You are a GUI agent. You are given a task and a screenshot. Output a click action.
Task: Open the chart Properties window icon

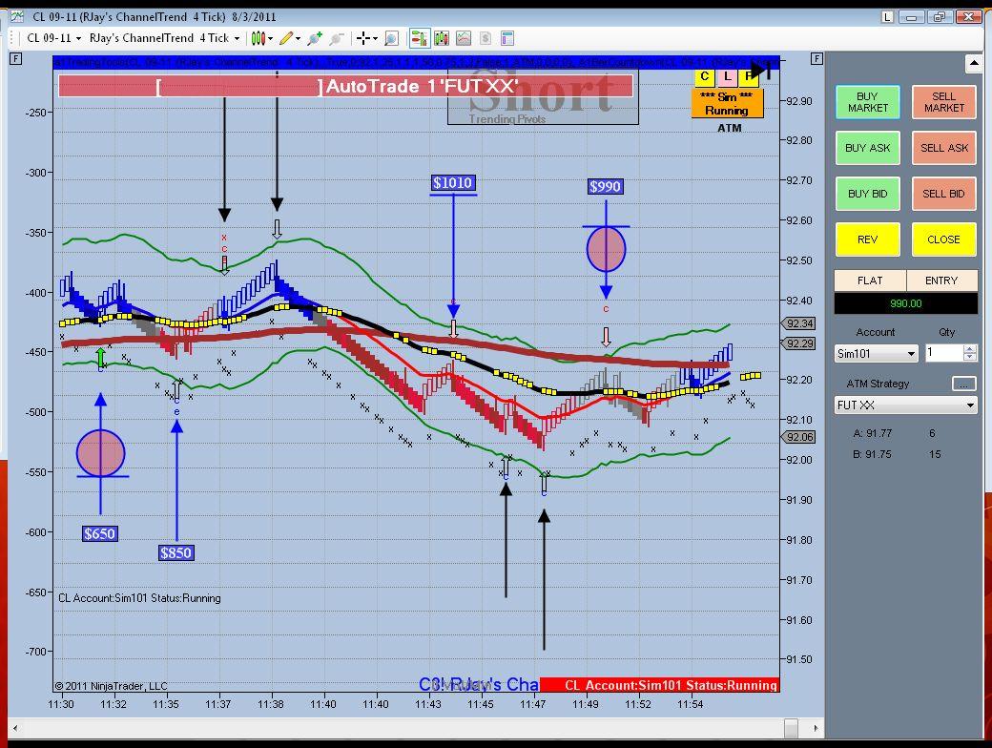(x=506, y=38)
